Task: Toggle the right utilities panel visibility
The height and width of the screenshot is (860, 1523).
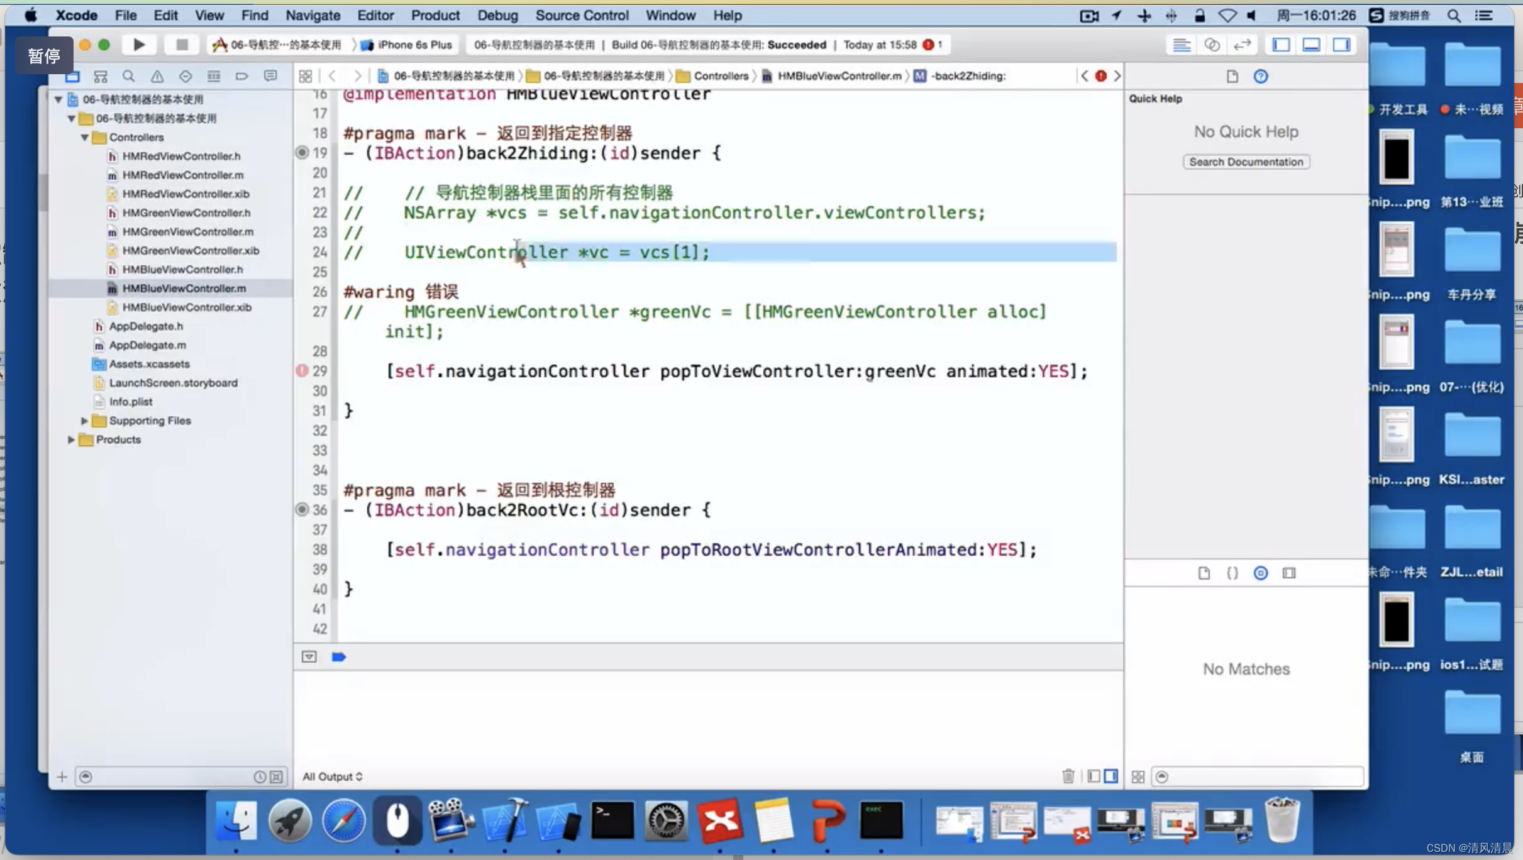Action: 1343,44
